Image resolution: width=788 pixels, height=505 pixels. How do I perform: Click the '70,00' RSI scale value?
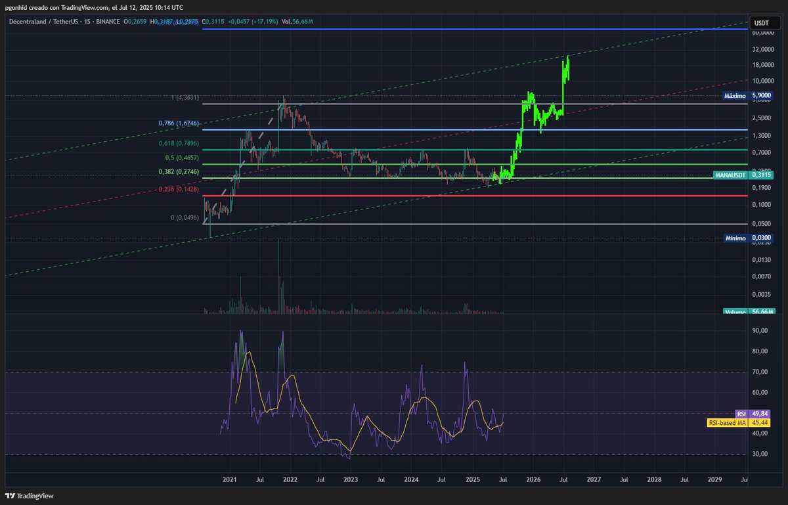760,372
